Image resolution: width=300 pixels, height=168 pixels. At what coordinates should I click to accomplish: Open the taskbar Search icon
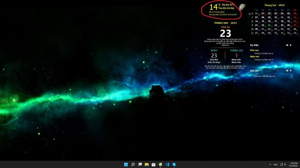133,164
